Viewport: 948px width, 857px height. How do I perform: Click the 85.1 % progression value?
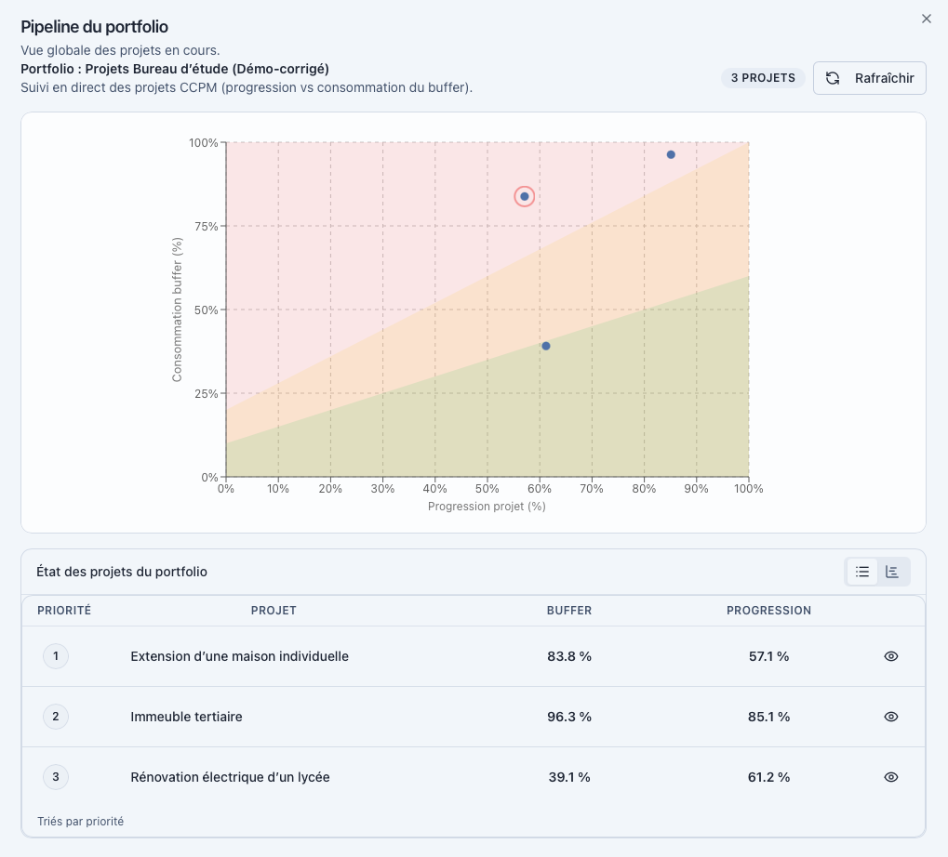pyautogui.click(x=768, y=717)
